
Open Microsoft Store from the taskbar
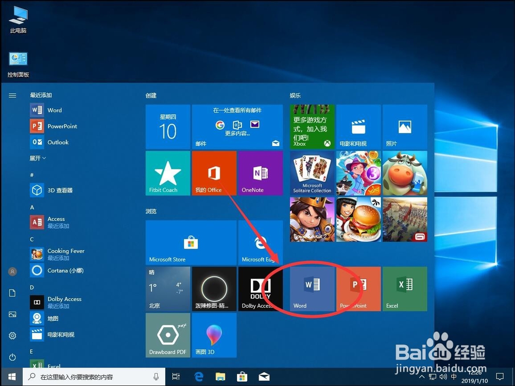[242, 377]
